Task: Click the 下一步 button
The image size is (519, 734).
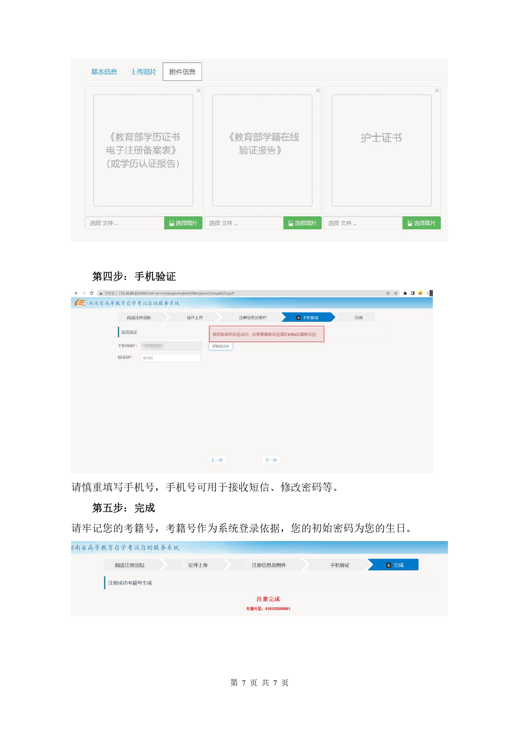Action: [271, 460]
